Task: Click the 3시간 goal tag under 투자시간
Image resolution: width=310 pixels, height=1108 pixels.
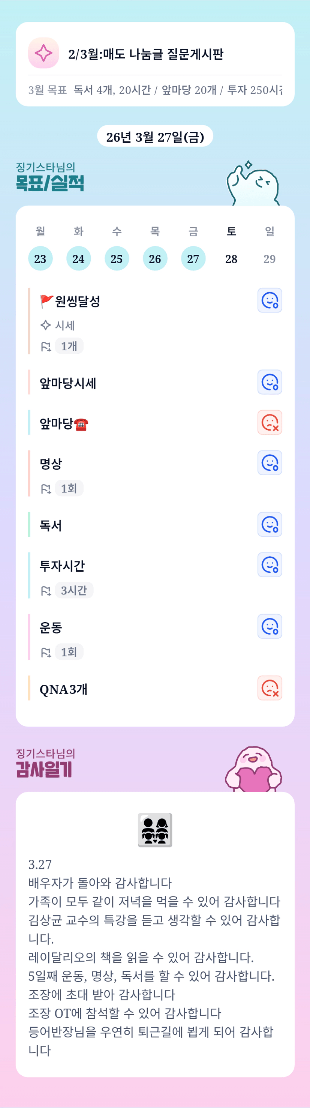Action: (74, 590)
